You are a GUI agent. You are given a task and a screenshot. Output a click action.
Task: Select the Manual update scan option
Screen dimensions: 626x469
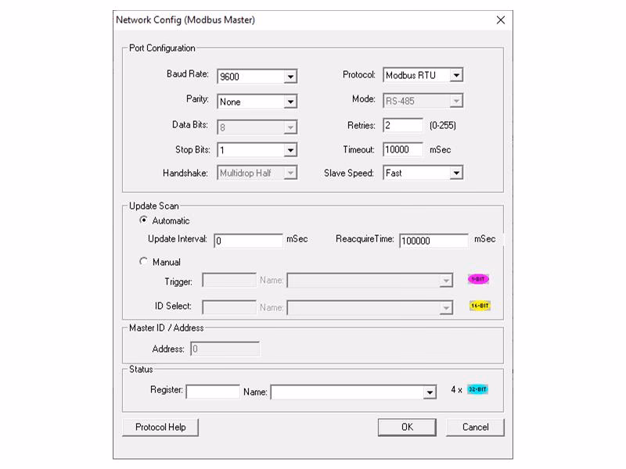click(x=143, y=262)
